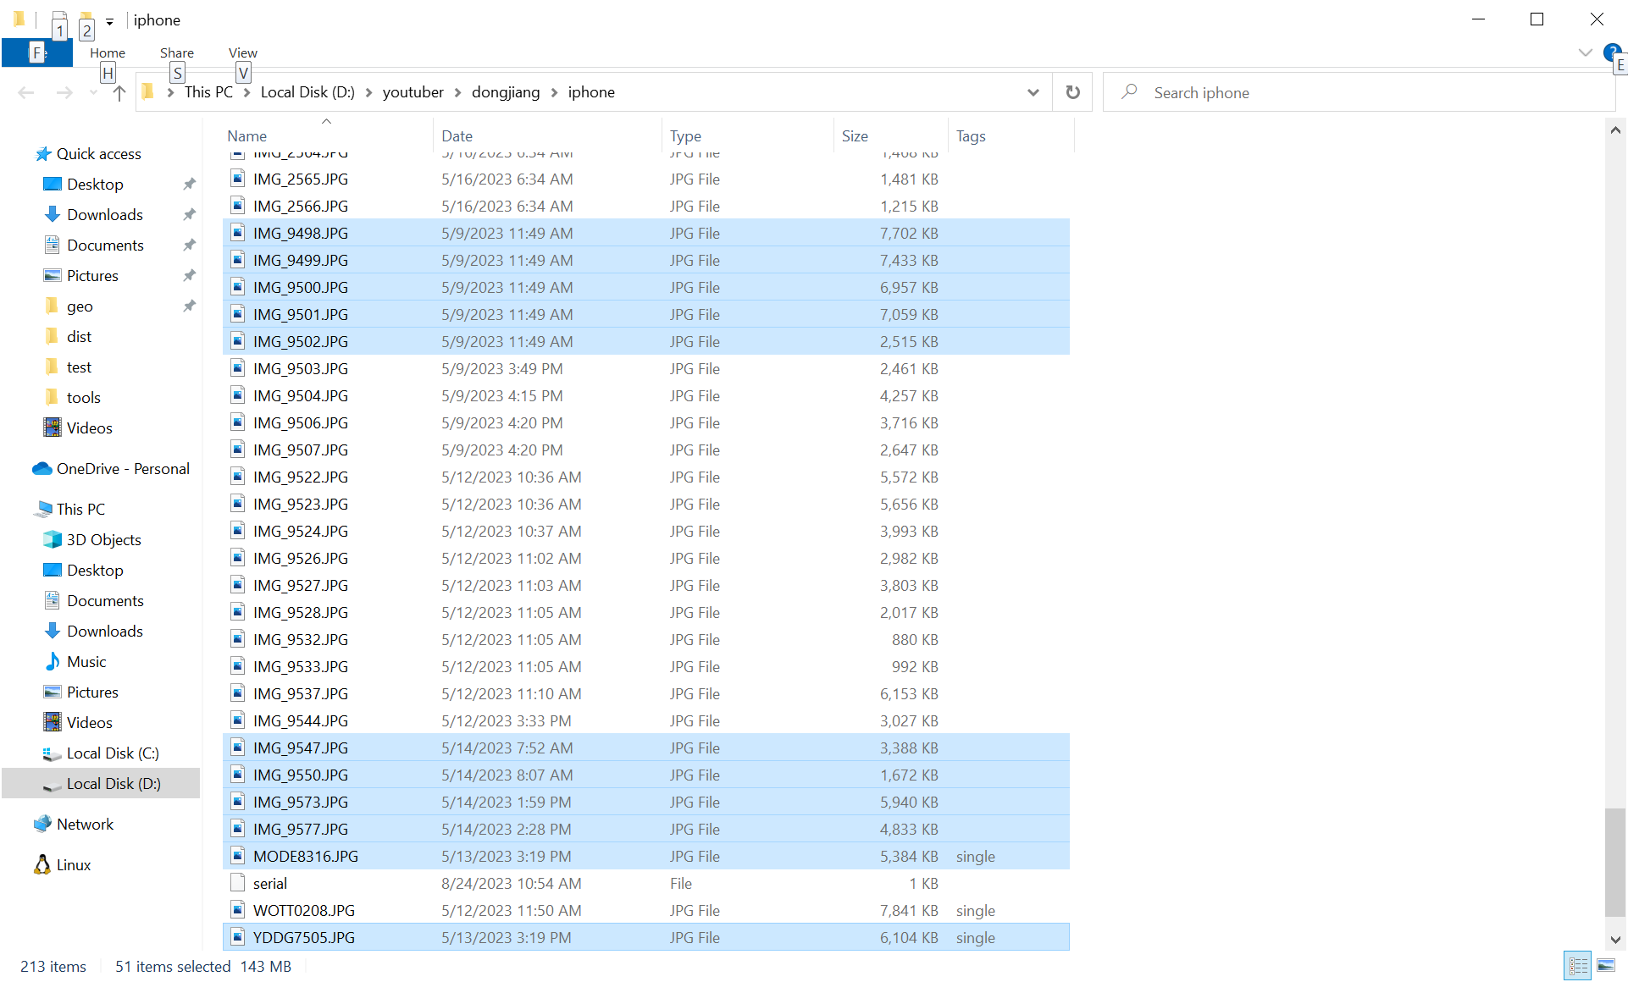Select IMG_9503.JPG file row
This screenshot has height=982, width=1628.
301,368
